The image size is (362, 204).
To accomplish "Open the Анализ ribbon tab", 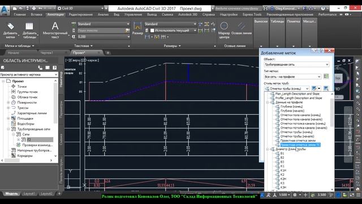I will click(103, 14).
